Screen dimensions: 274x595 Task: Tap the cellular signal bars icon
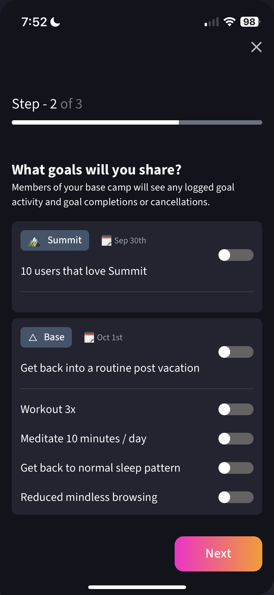(211, 22)
